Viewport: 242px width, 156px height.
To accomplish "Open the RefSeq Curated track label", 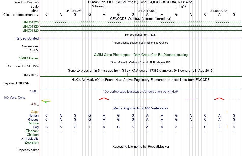I will [x=27, y=38].
